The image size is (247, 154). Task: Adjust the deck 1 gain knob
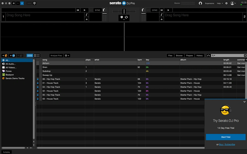[x=104, y=10]
